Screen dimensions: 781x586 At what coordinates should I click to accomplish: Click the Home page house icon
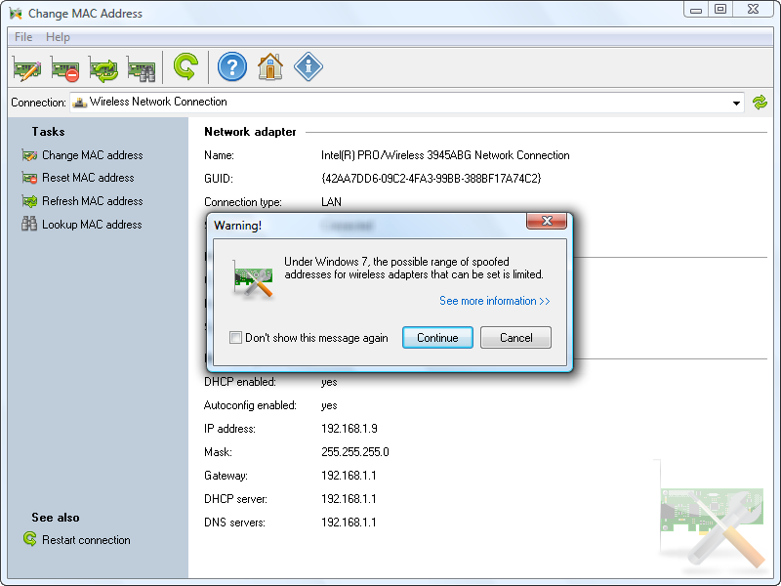pos(270,67)
